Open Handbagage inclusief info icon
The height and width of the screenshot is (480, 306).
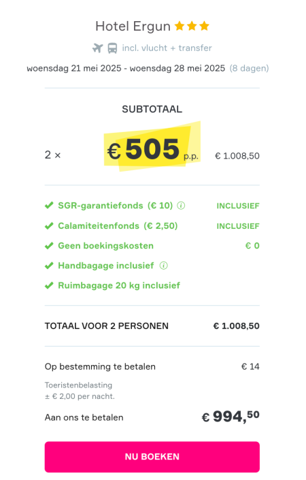pyautogui.click(x=164, y=266)
